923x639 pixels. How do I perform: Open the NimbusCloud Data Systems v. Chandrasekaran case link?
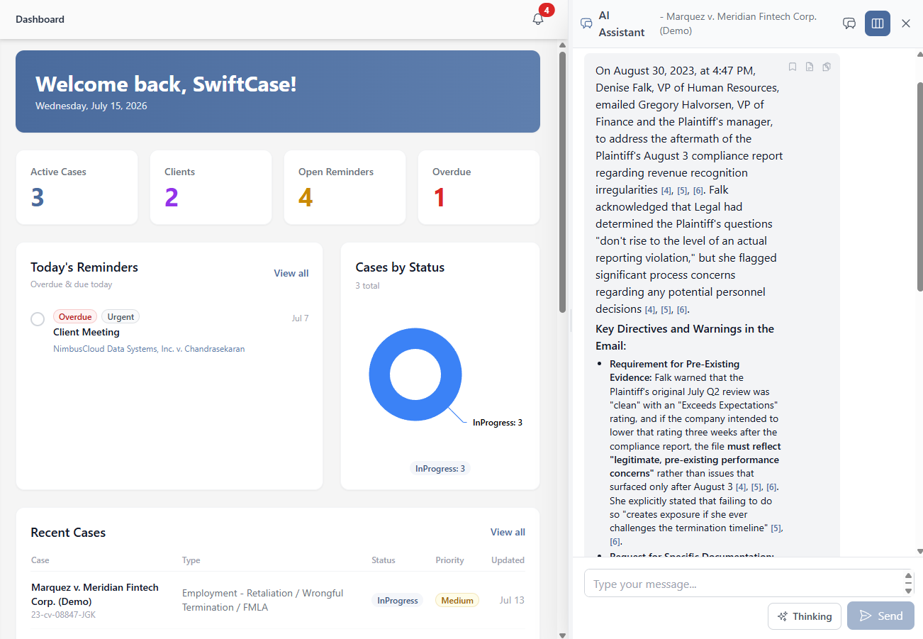click(x=149, y=349)
